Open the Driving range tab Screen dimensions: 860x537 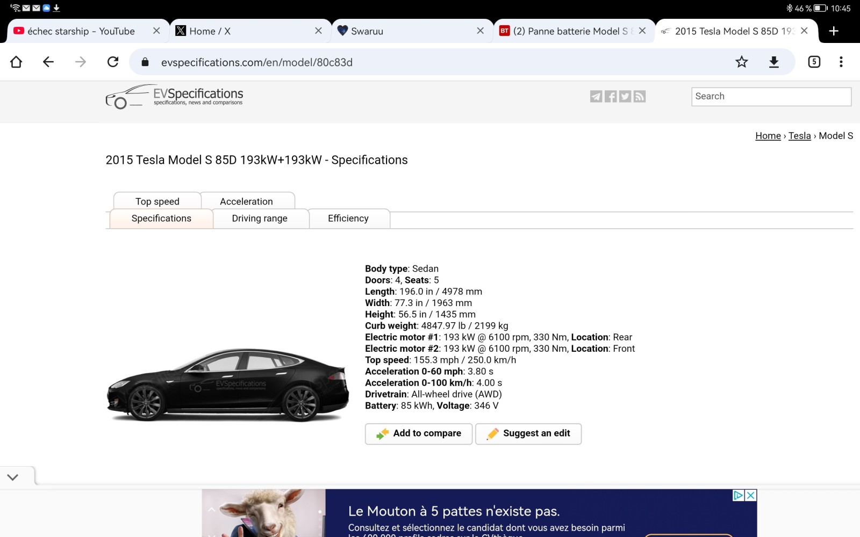[x=260, y=219]
